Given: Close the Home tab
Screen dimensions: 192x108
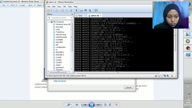Looking at the screenshot, I should pyautogui.click(x=85, y=16).
